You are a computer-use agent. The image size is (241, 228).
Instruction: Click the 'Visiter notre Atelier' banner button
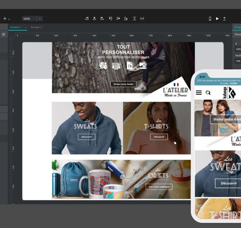[x=123, y=84]
